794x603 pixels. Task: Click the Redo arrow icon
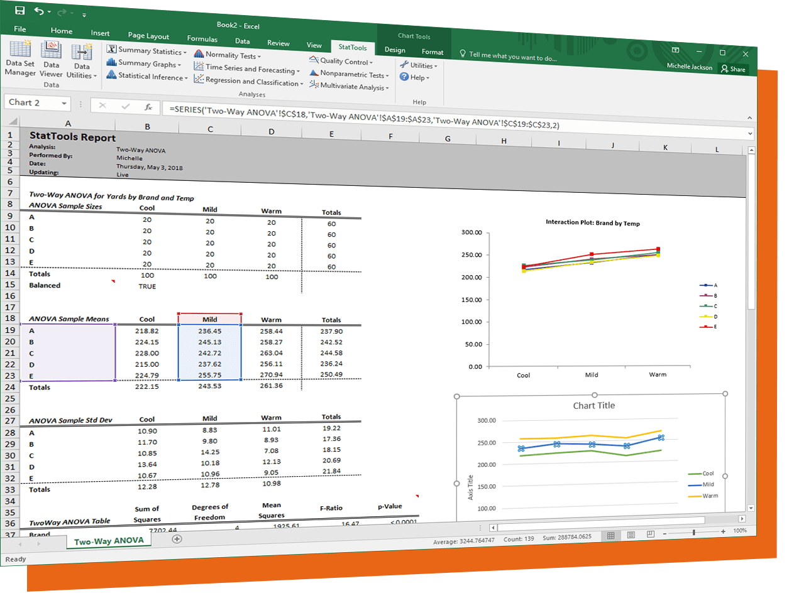(x=62, y=12)
